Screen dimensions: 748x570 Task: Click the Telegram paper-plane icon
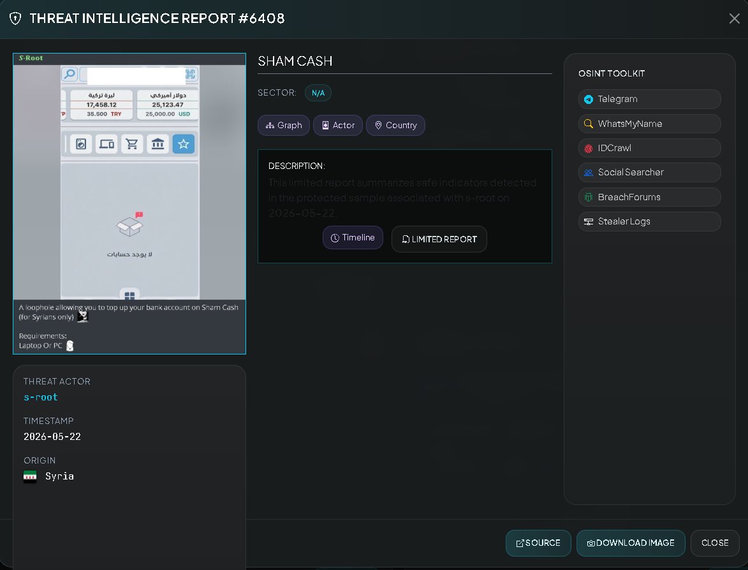point(589,99)
